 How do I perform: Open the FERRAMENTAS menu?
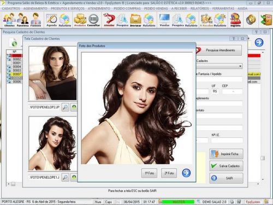[x=223, y=8]
